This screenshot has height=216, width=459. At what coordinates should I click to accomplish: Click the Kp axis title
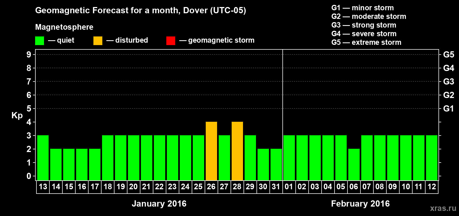(x=17, y=116)
